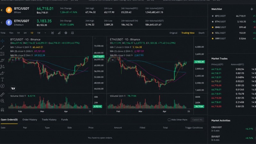Open ID/USDT in Market Activities
Viewport: 256px width, 144px height.
click(x=215, y=137)
